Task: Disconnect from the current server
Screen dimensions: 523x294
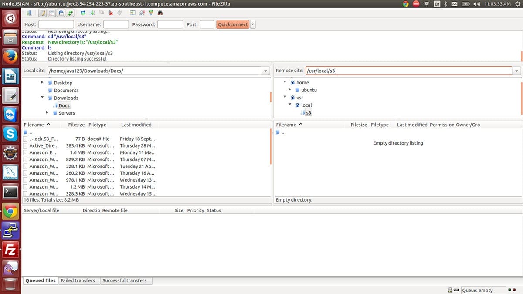Action: [110, 13]
